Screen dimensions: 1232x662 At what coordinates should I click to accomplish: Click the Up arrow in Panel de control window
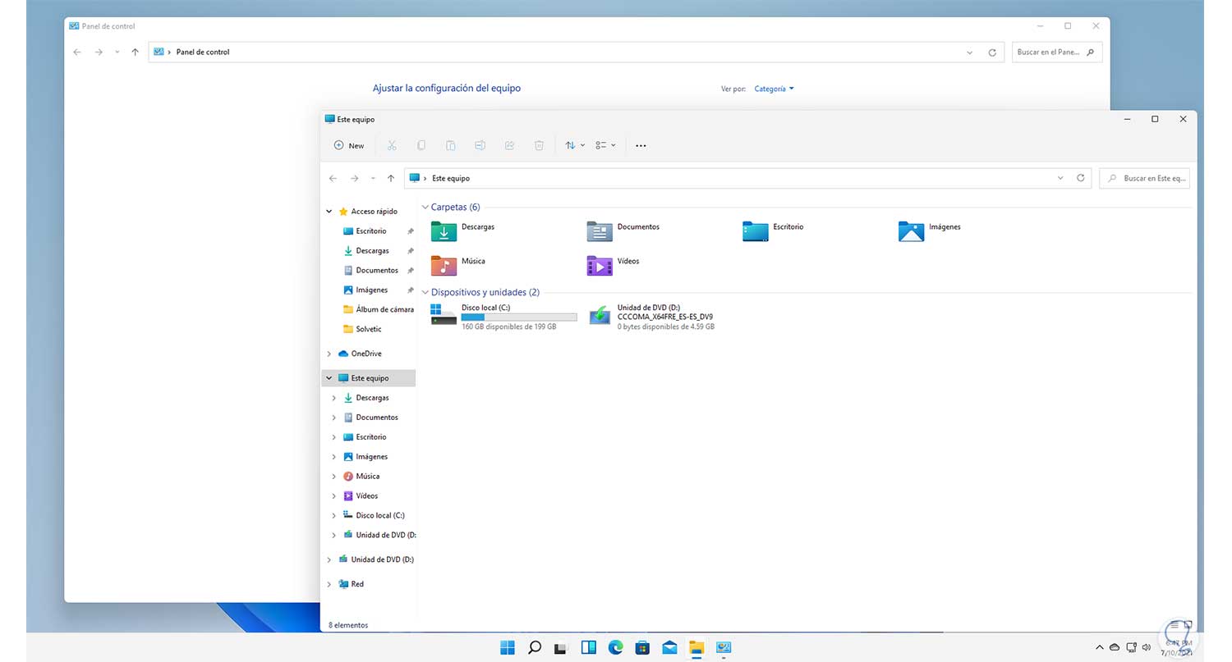135,52
